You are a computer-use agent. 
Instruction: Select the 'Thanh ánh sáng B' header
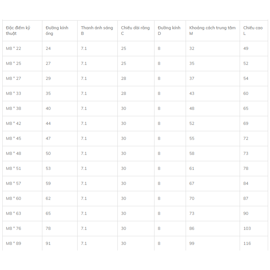[x=97, y=30]
